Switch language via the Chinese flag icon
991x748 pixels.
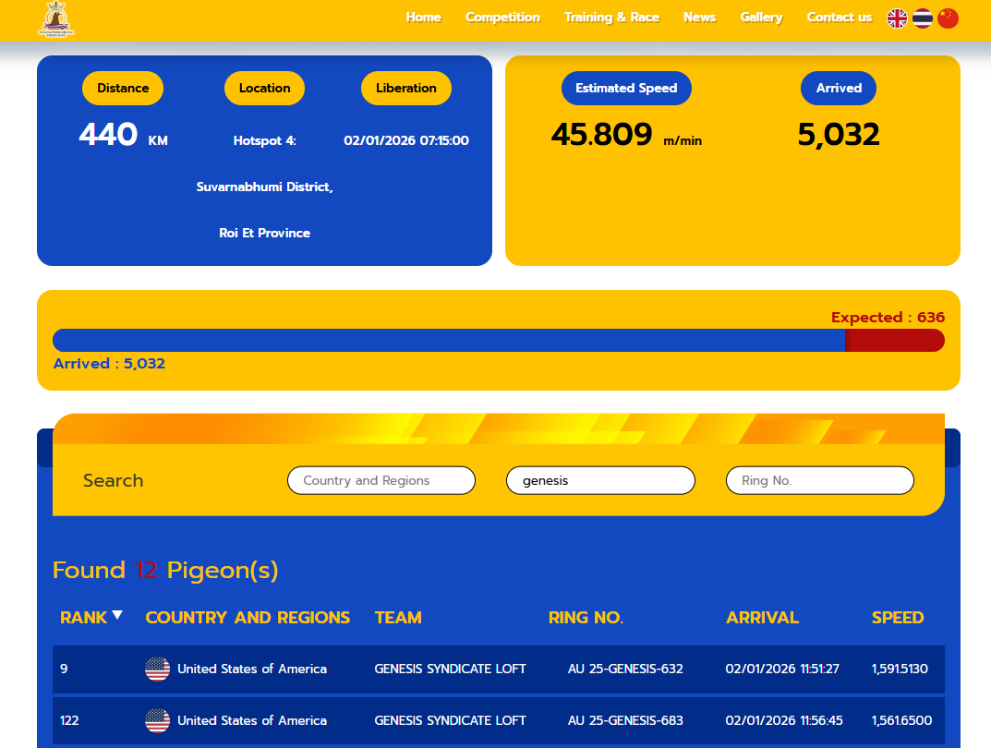click(x=948, y=18)
